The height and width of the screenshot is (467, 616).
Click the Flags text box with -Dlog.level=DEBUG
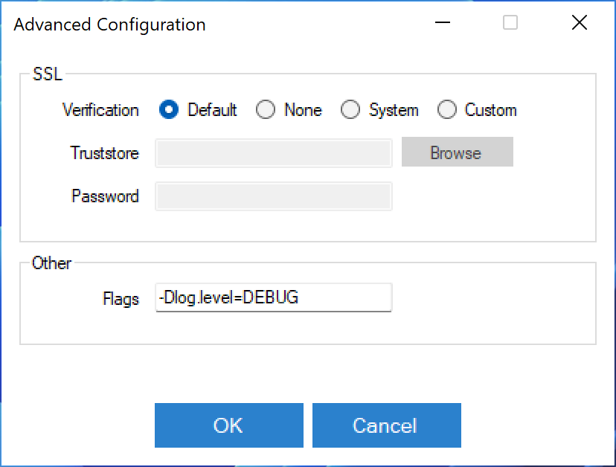(274, 297)
